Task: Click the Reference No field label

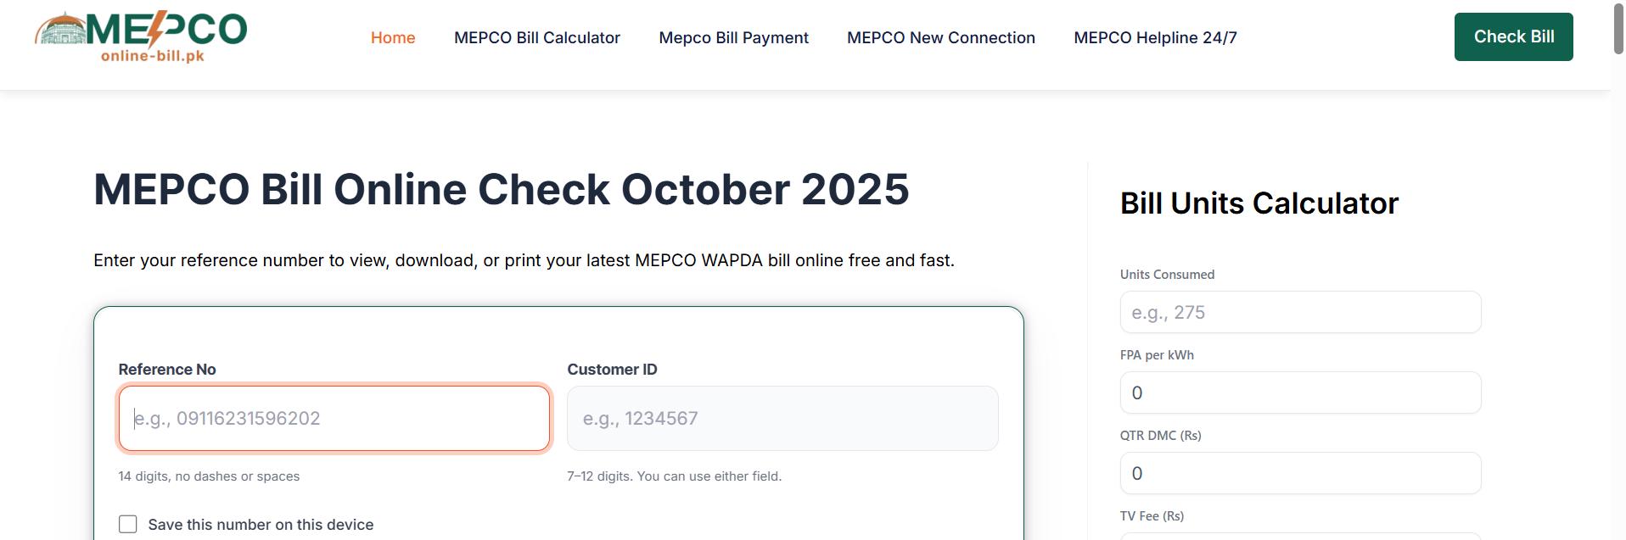Action: [x=167, y=370]
